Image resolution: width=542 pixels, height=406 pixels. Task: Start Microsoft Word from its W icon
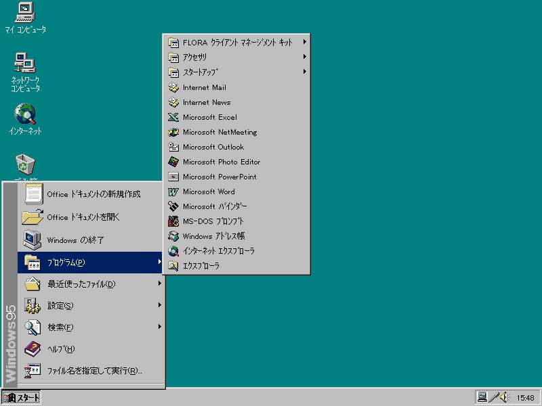pos(173,191)
